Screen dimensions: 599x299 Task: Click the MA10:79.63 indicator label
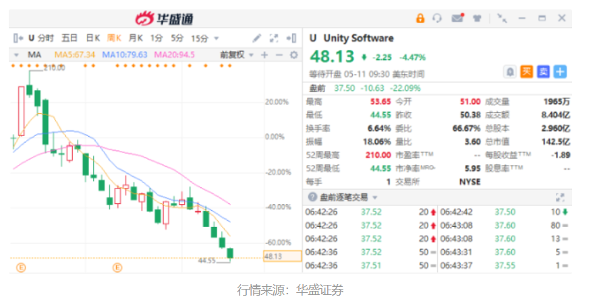pyautogui.click(x=125, y=55)
